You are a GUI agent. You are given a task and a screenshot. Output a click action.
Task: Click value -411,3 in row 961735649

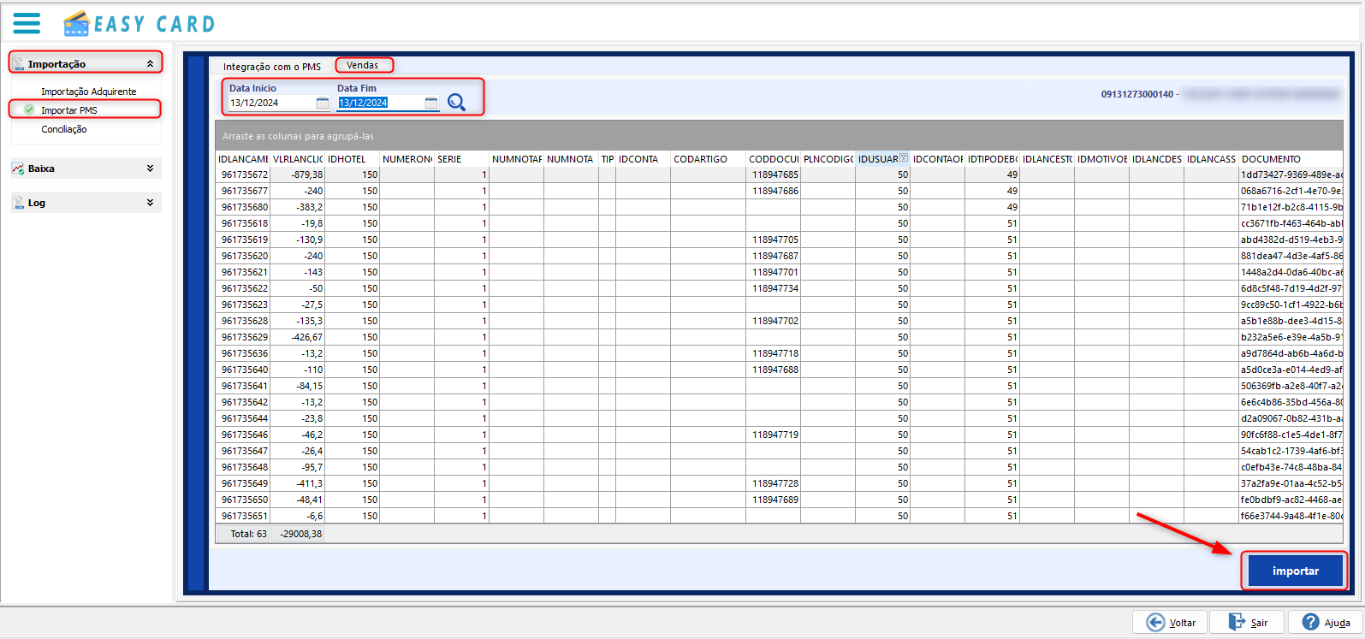pyautogui.click(x=299, y=483)
